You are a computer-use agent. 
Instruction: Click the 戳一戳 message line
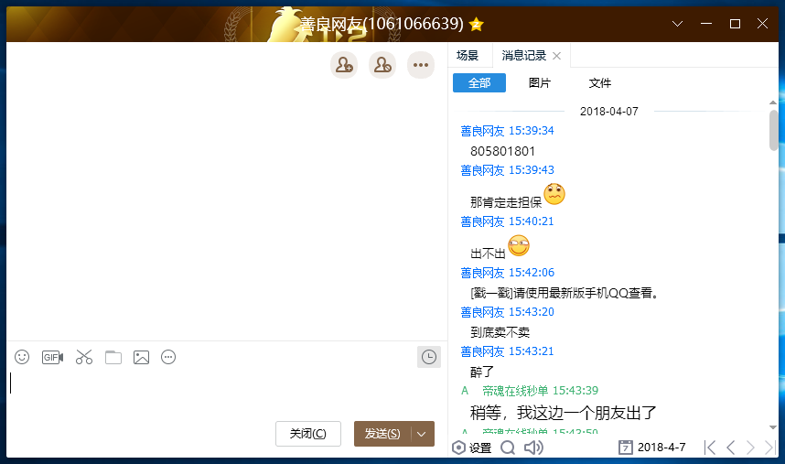[x=565, y=293]
